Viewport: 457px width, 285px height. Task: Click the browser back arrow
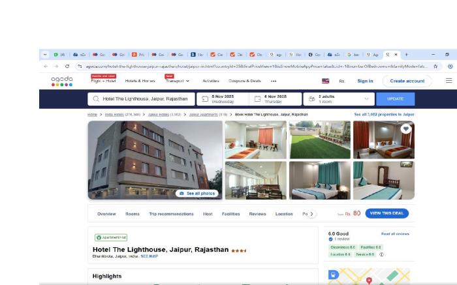point(46,66)
